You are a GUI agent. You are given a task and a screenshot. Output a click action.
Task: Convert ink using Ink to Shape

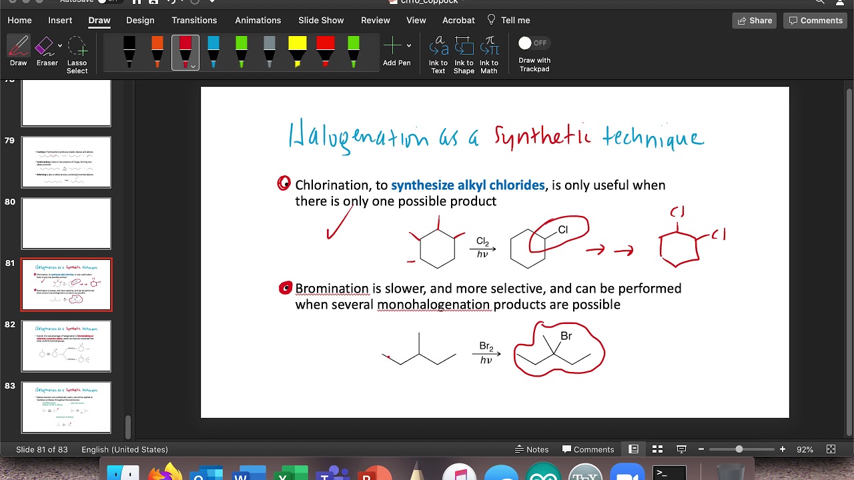point(464,55)
